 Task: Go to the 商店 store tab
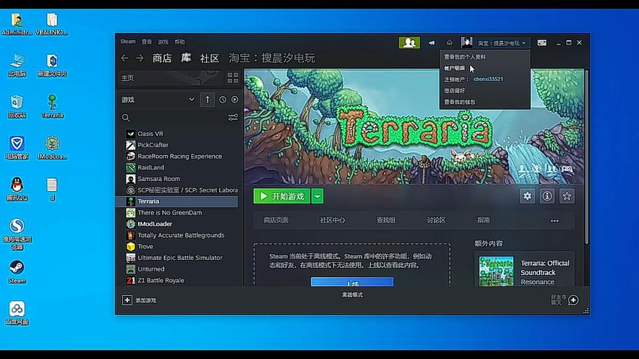tap(162, 58)
